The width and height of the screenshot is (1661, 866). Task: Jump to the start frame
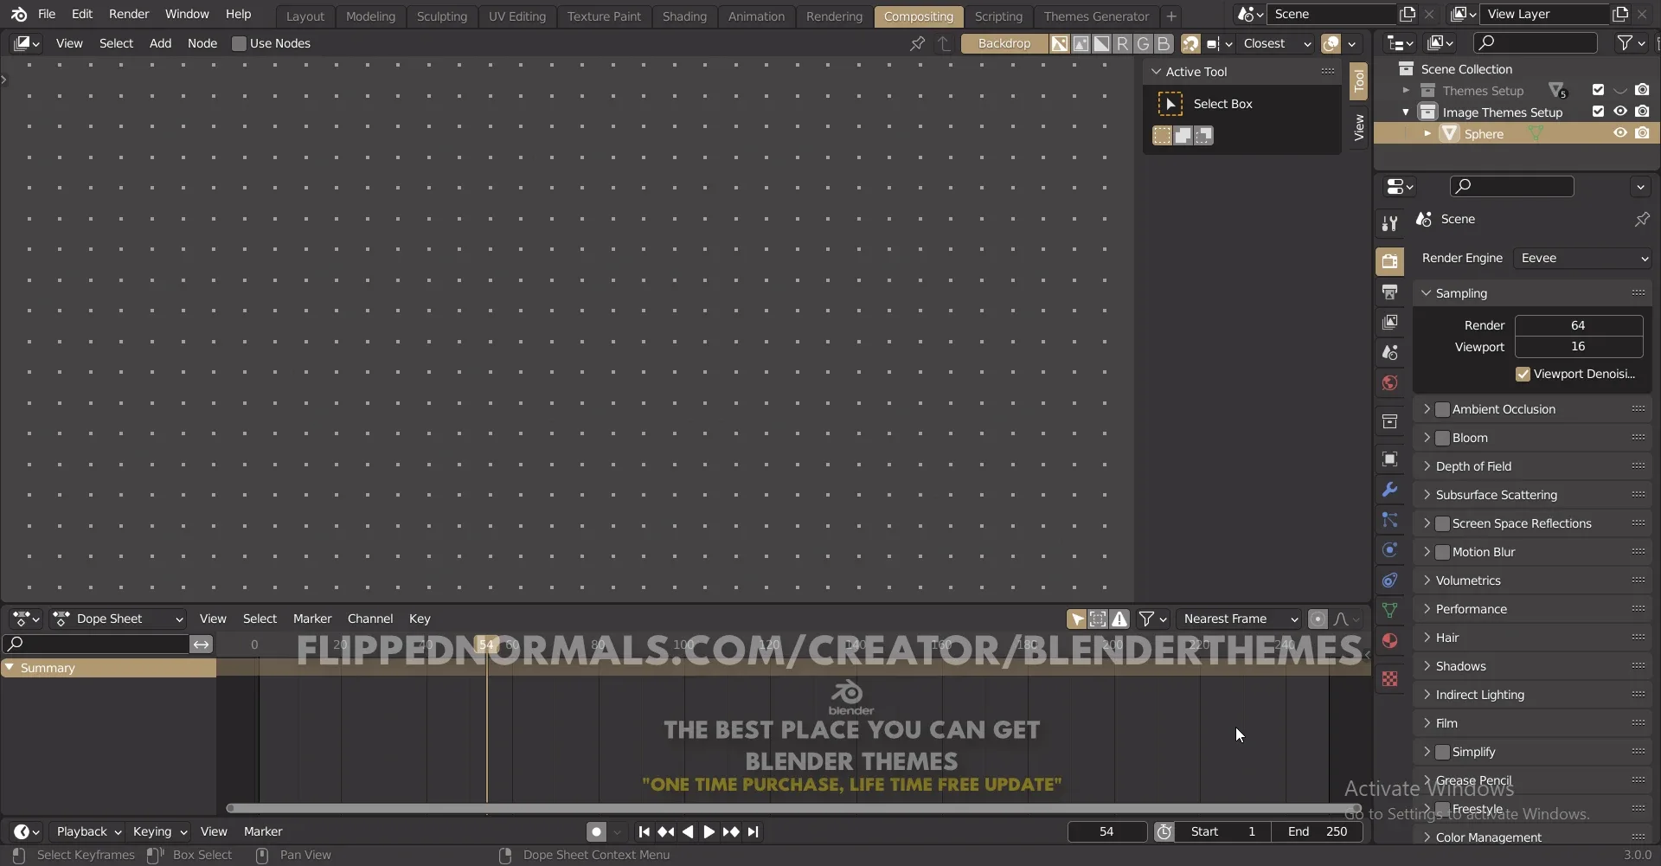pyautogui.click(x=644, y=831)
